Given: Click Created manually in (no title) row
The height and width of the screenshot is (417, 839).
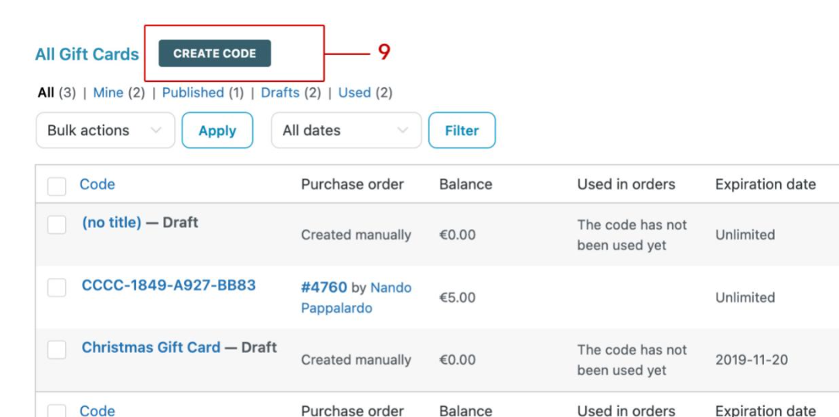Looking at the screenshot, I should (356, 236).
